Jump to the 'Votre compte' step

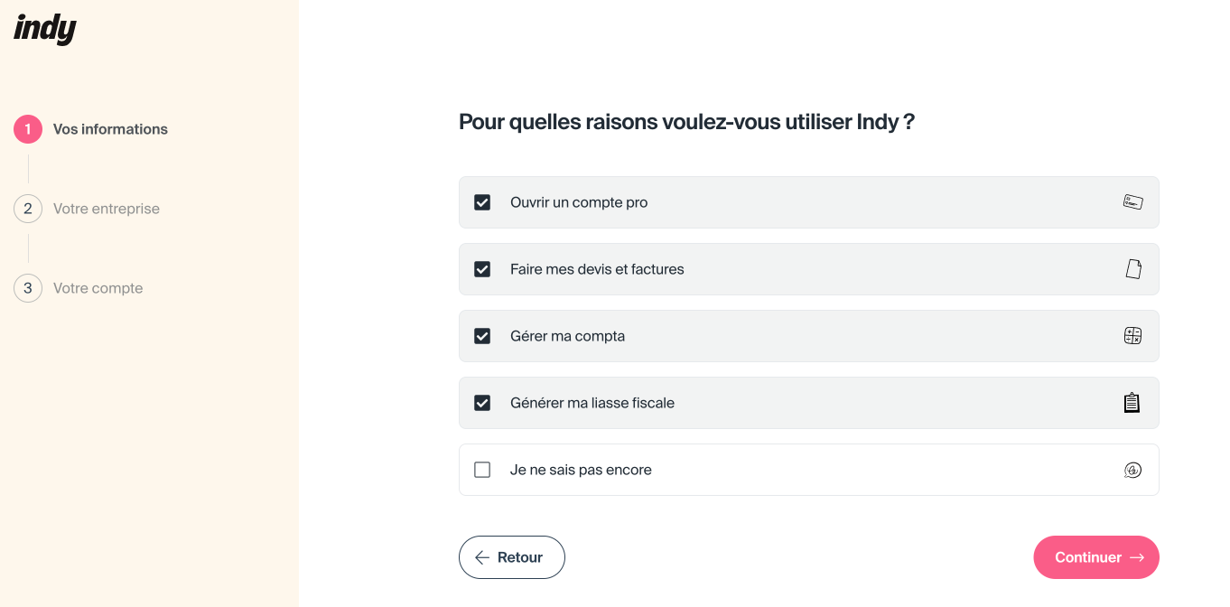coord(98,287)
